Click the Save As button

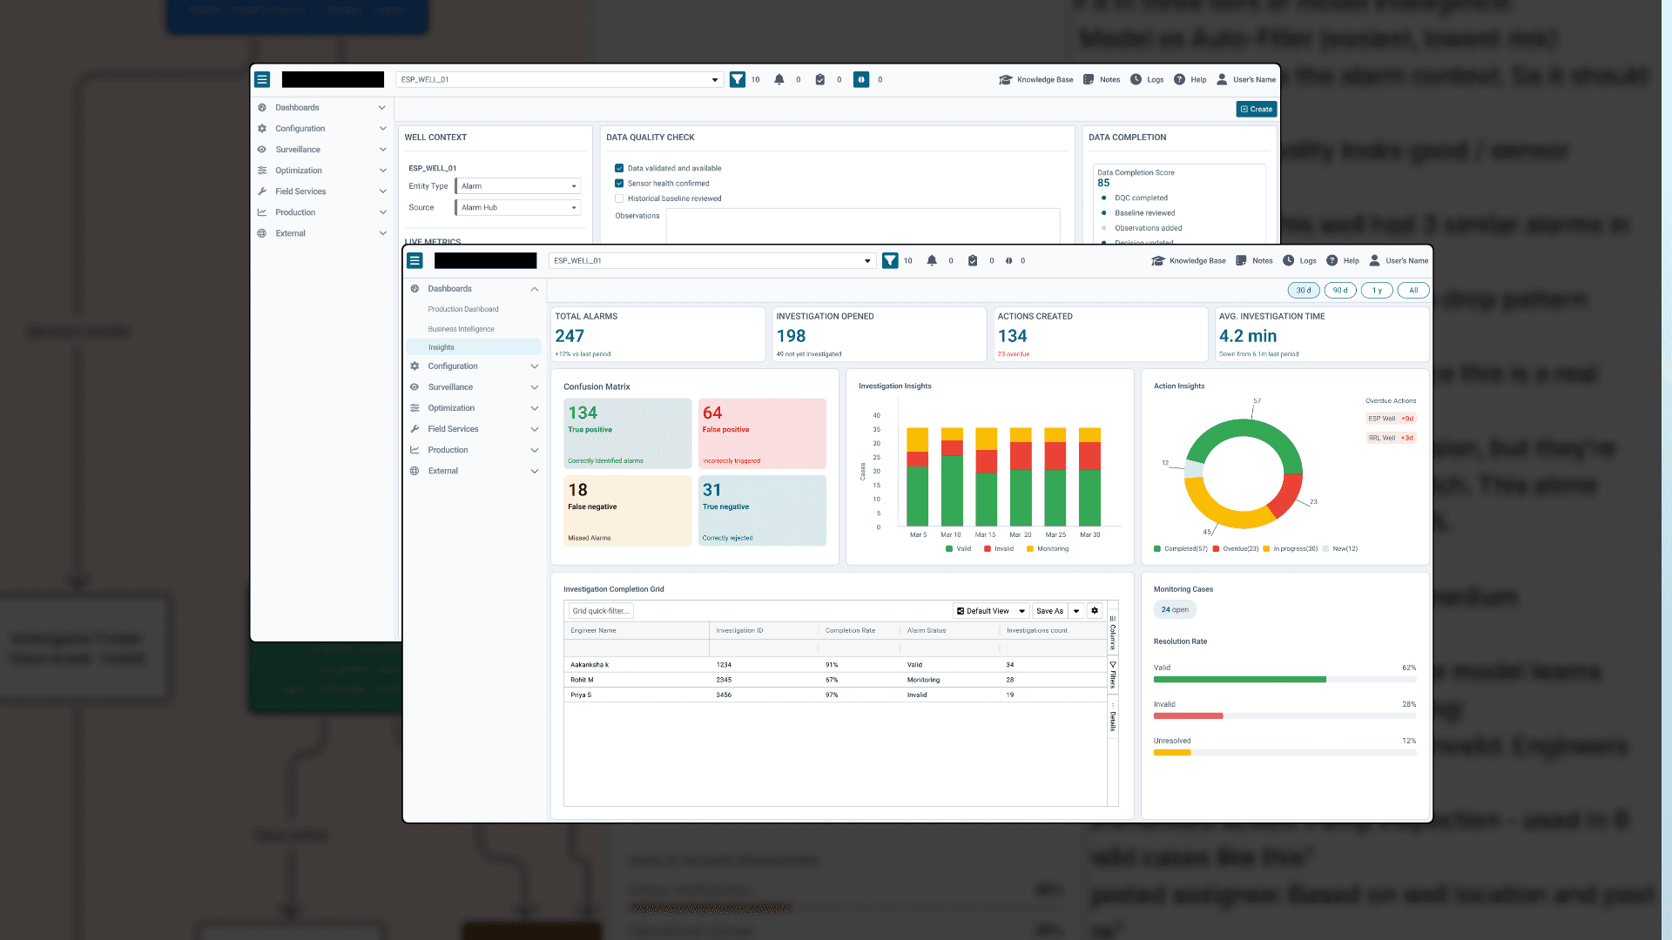tap(1049, 611)
